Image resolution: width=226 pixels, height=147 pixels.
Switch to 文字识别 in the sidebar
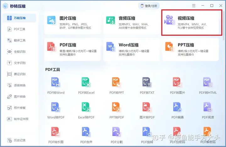19,63
